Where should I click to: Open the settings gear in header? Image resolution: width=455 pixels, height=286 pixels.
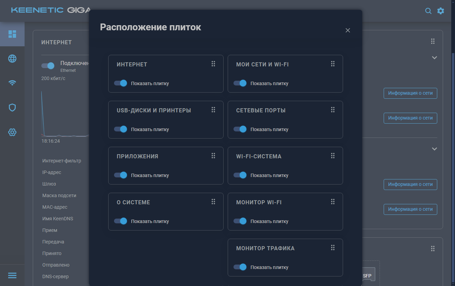point(441,11)
